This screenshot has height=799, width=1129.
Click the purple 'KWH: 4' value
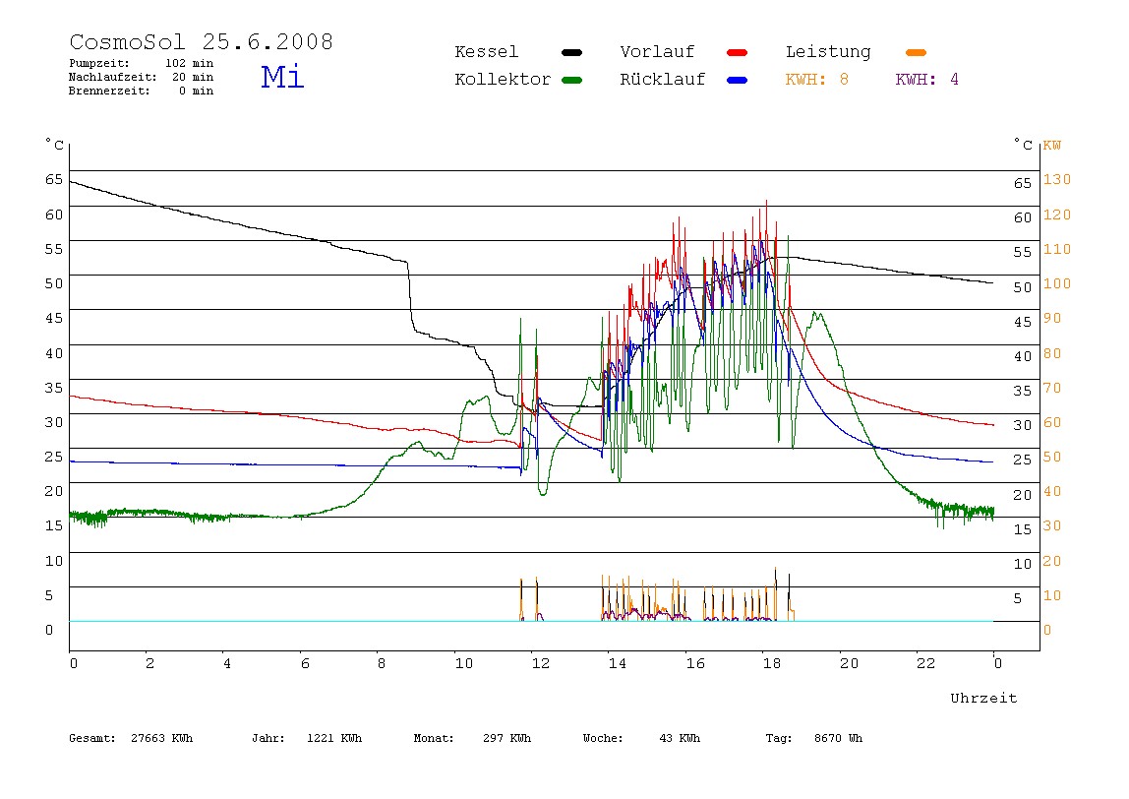tap(926, 80)
